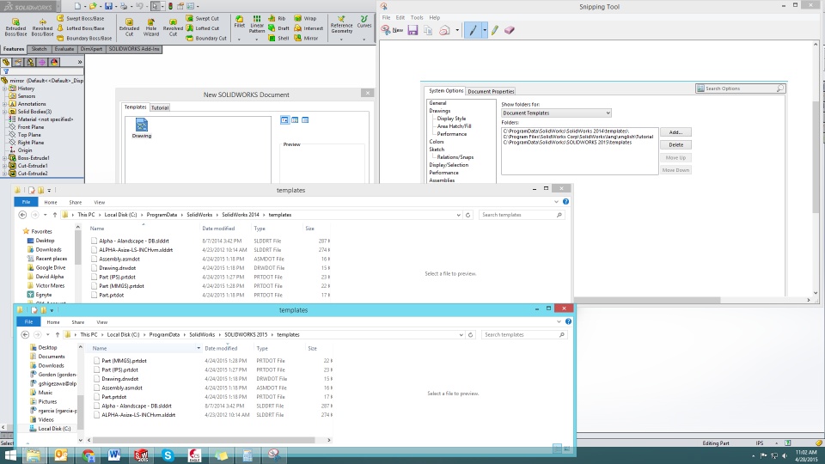Viewport: 825px width, 464px height.
Task: Choose the Intersect feature tool
Action: point(309,28)
